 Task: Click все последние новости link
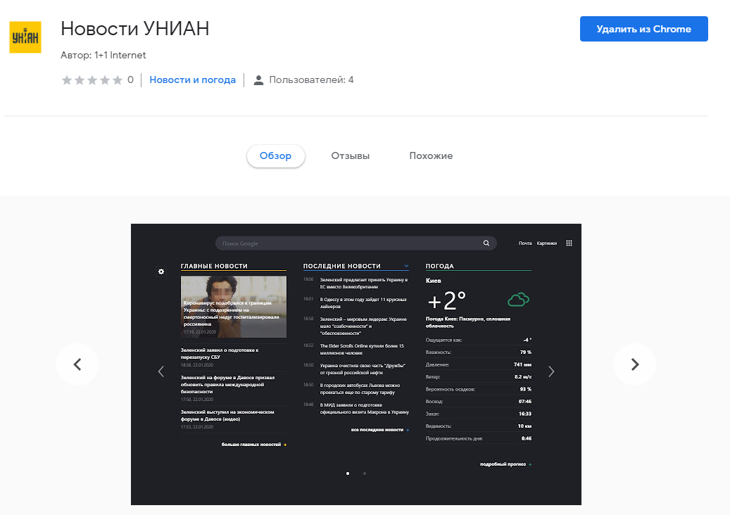tap(380, 429)
